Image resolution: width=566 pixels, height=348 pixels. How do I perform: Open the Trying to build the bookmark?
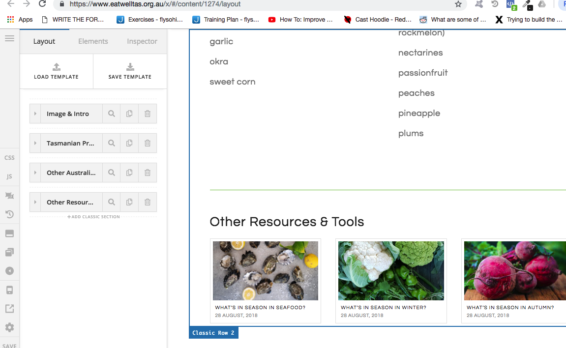click(529, 20)
